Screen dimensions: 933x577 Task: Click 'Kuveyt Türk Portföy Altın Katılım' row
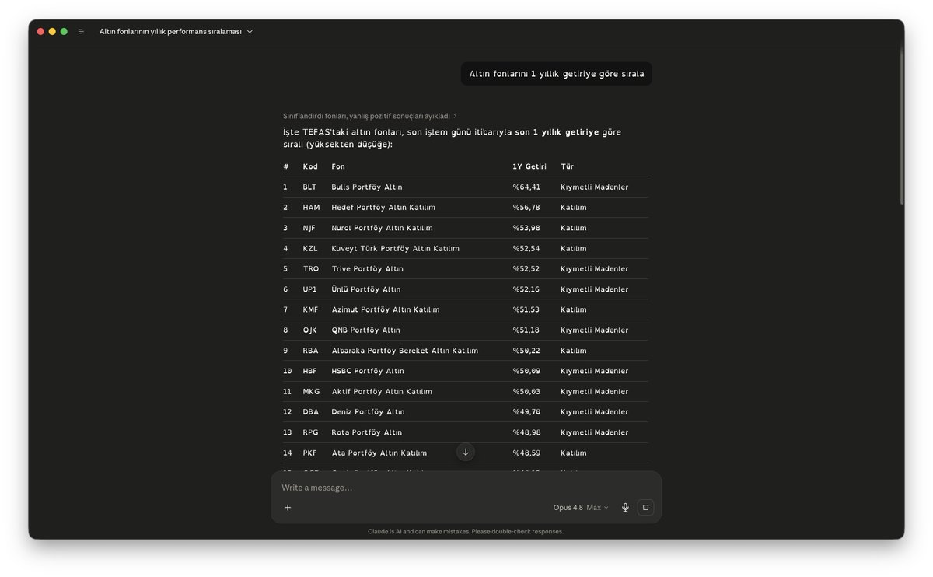pos(465,249)
